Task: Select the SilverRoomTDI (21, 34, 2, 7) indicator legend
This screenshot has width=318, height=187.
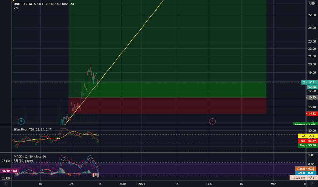Action: (x=33, y=129)
